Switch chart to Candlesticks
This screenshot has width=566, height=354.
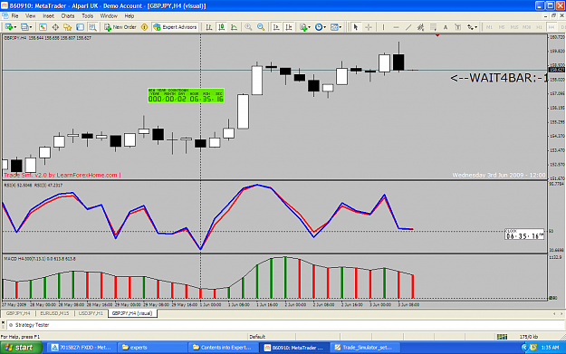click(x=221, y=27)
